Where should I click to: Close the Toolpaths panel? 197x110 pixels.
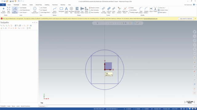tap(37, 22)
